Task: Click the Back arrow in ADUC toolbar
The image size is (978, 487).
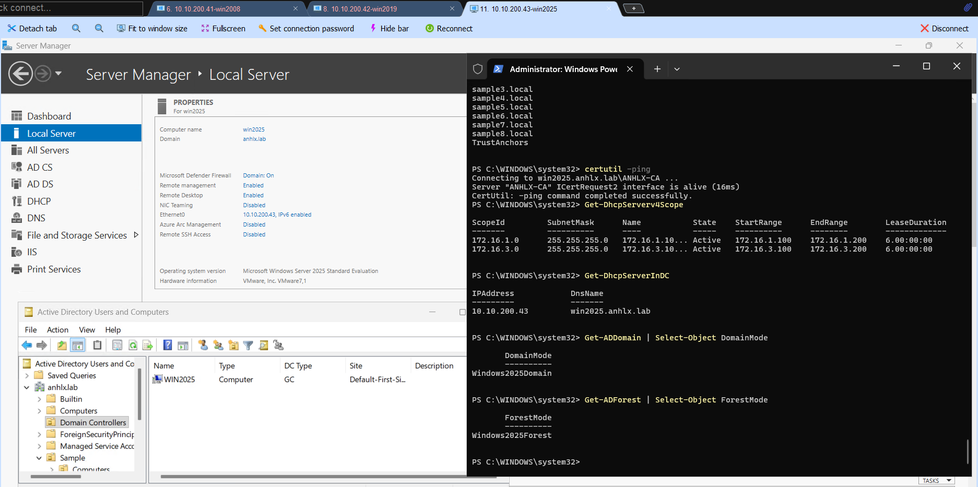Action: click(27, 345)
